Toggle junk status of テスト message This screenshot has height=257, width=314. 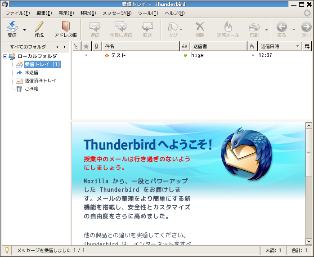coord(253,55)
